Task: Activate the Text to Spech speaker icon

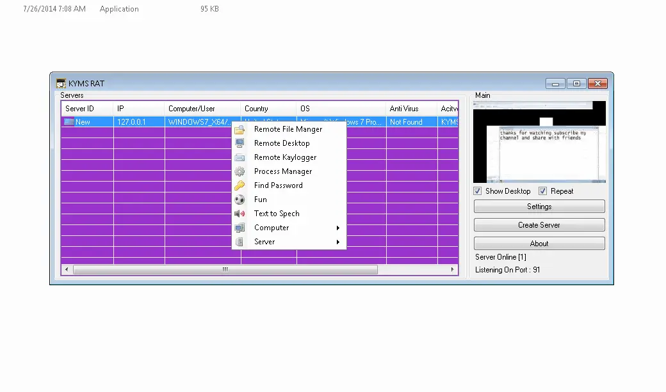Action: click(x=240, y=214)
